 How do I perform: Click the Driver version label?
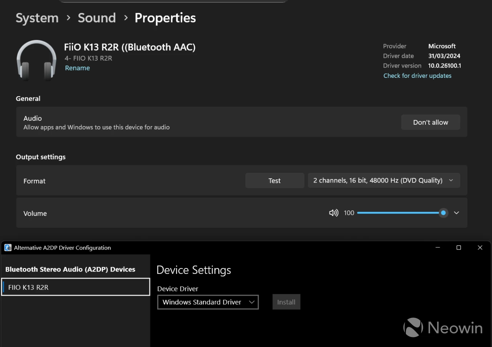click(402, 66)
